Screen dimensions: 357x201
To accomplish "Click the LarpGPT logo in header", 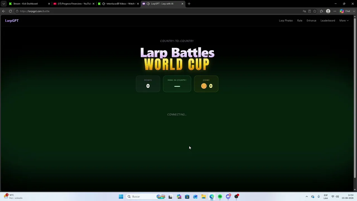I will pos(12,21).
